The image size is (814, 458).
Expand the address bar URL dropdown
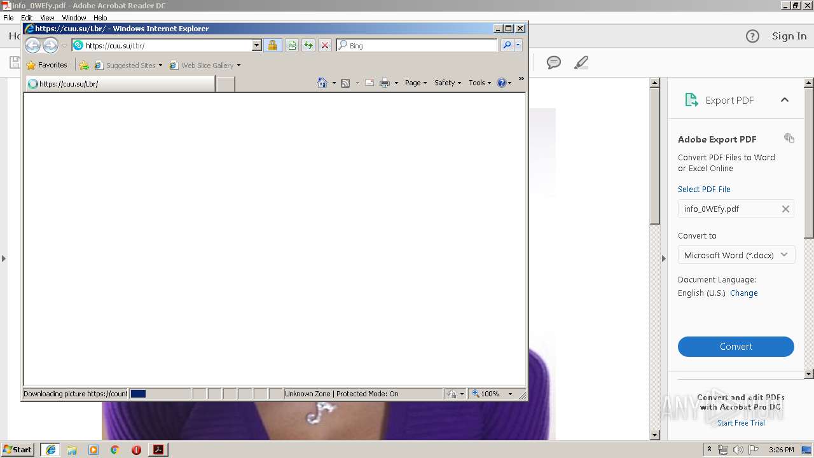(x=257, y=45)
